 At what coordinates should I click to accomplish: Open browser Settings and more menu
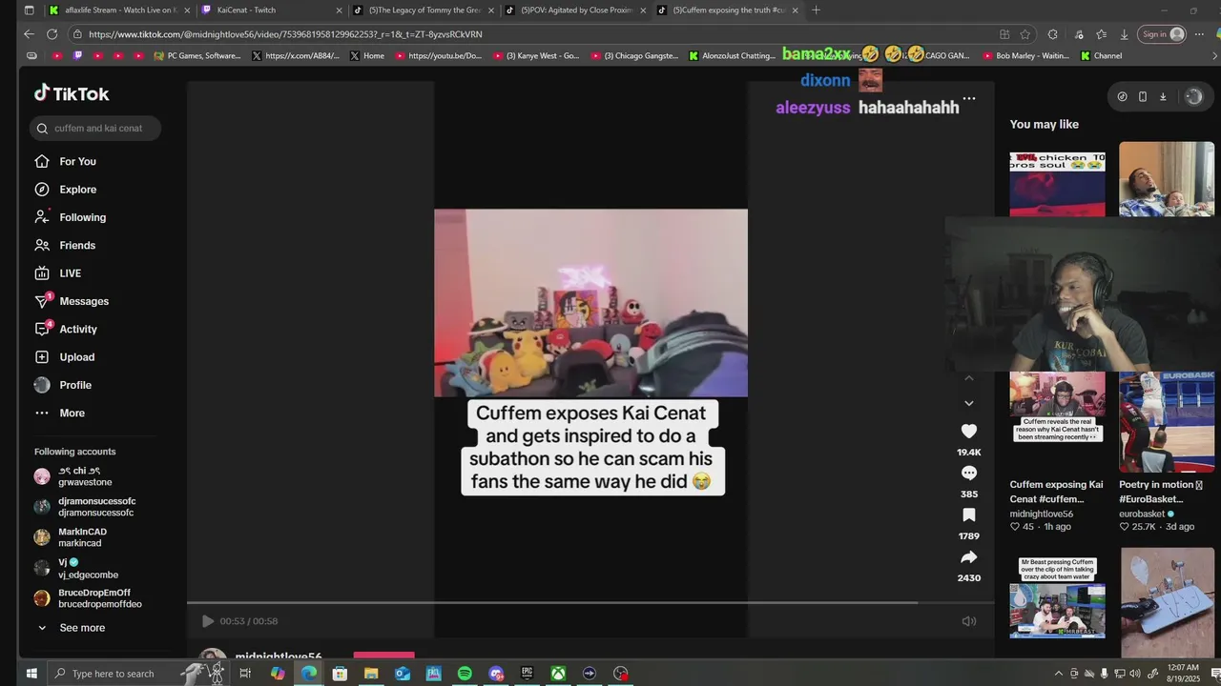[1201, 34]
